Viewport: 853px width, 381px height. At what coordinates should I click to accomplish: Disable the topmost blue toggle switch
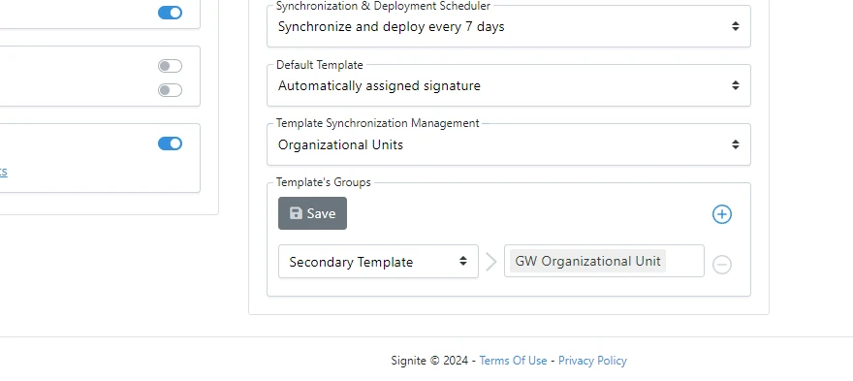(171, 13)
